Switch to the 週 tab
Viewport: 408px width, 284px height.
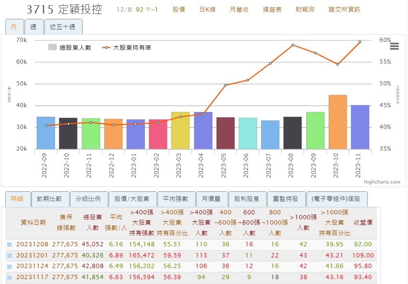(33, 27)
